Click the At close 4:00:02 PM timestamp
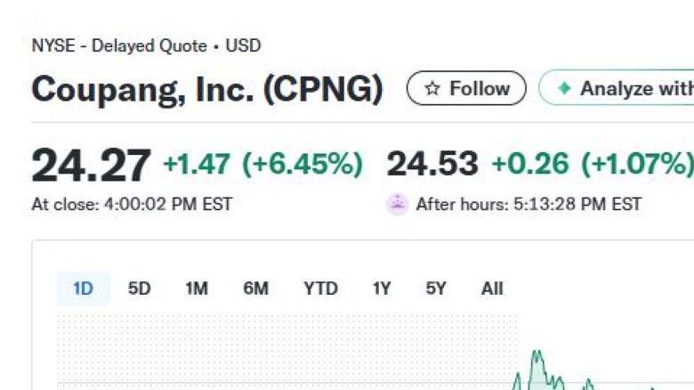Viewport: 694px width, 390px height. 132,204
